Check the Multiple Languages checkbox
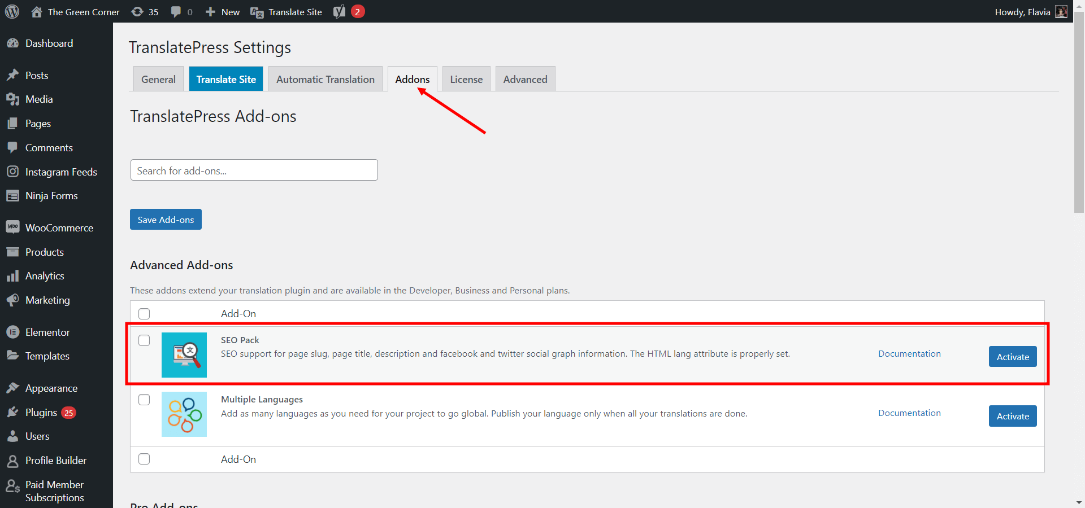 click(x=144, y=400)
